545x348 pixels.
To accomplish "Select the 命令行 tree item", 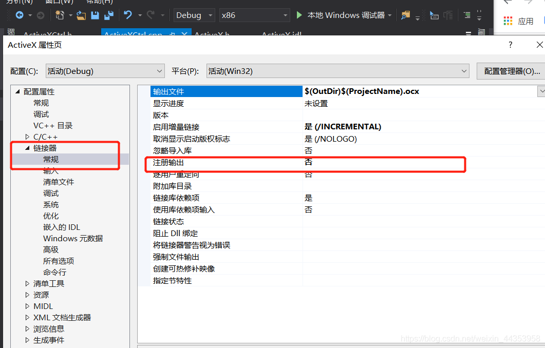I will (54, 273).
